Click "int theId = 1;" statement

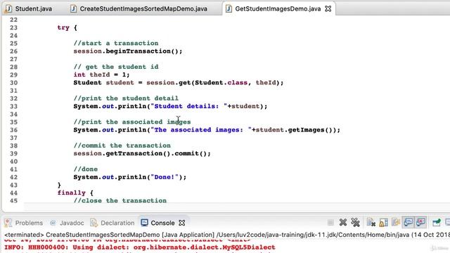tap(101, 74)
